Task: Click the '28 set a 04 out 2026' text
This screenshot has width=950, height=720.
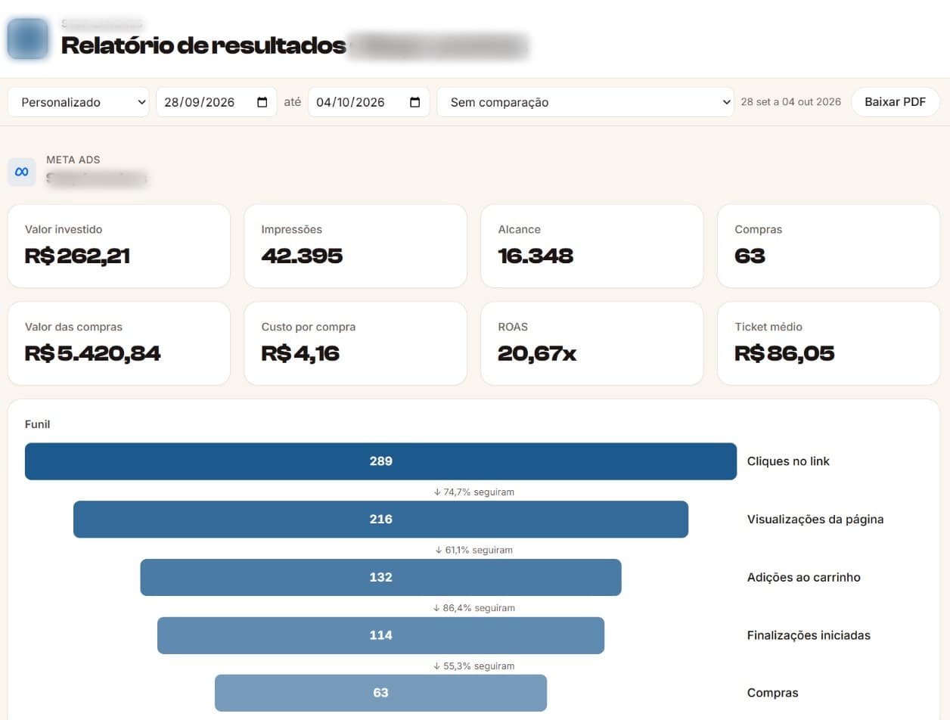Action: pos(790,102)
